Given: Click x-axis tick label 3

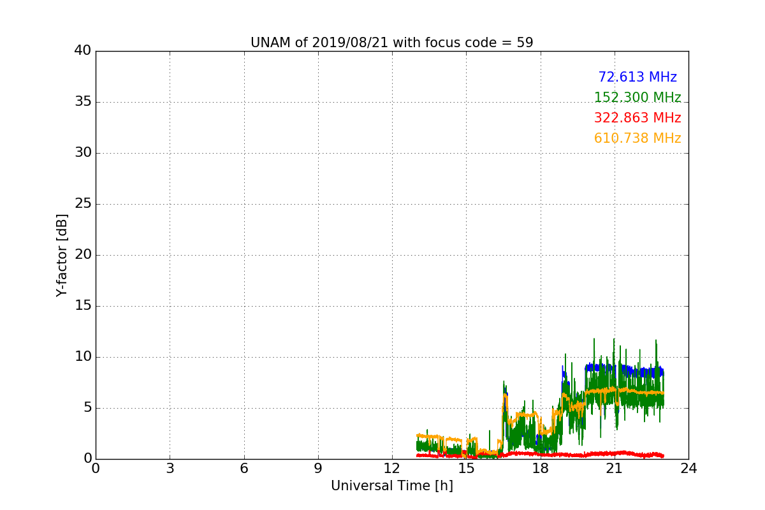Looking at the screenshot, I should click(x=170, y=468).
